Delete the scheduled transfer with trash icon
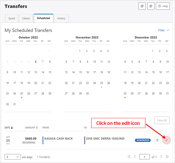The image size is (175, 163). (157, 140)
